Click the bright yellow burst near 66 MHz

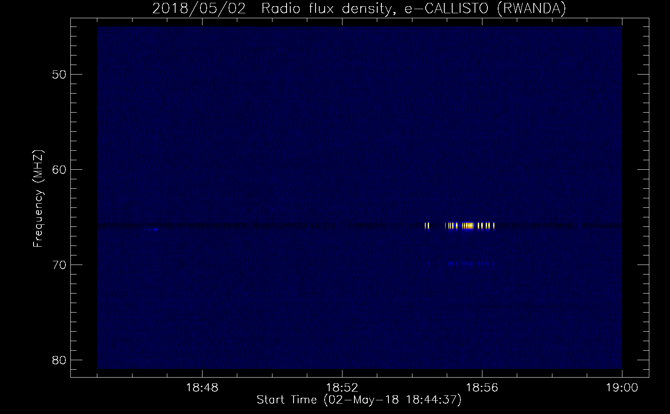click(460, 226)
